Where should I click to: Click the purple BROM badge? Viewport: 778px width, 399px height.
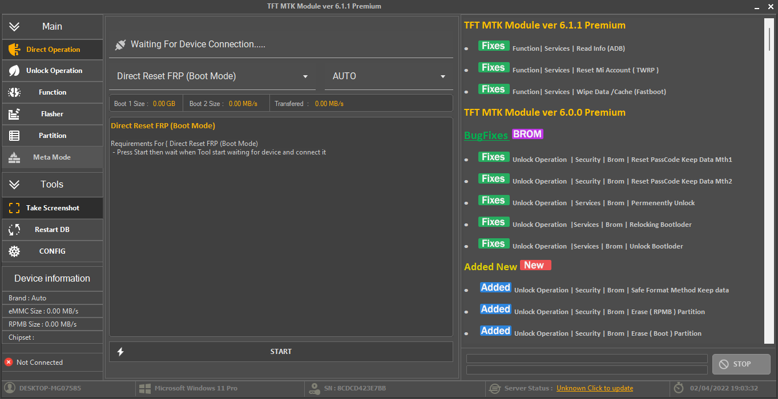pos(527,134)
